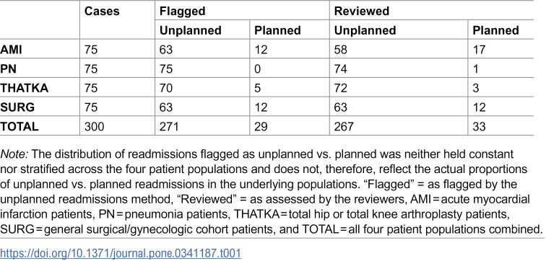The height and width of the screenshot is (261, 546).
Task: Click the total reviewed planned value 33
Action: (x=479, y=126)
